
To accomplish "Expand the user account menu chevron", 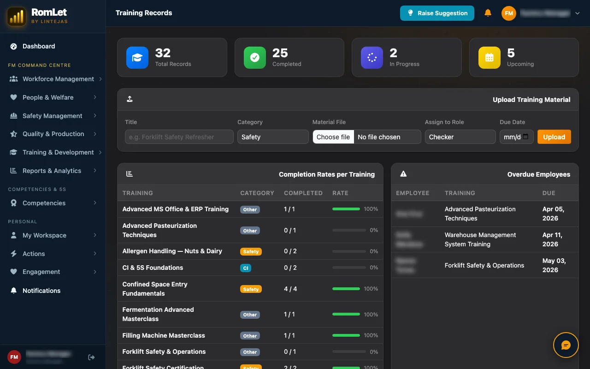I will (577, 13).
